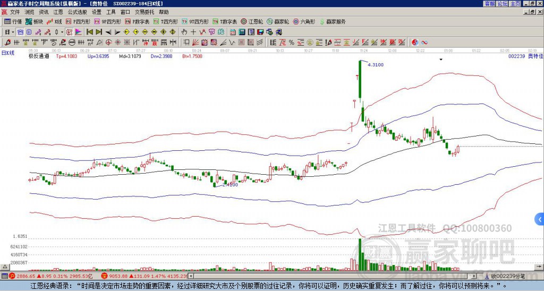Click the grid icon in status bar
The height and width of the screenshot is (291, 544).
pyautogui.click(x=4, y=276)
